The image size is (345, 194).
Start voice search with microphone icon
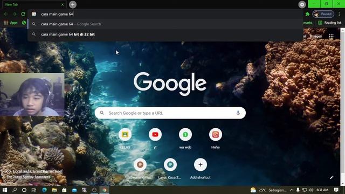pos(238,113)
